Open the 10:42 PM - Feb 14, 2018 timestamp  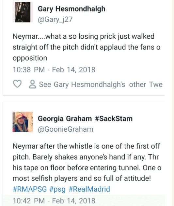tap(54, 201)
